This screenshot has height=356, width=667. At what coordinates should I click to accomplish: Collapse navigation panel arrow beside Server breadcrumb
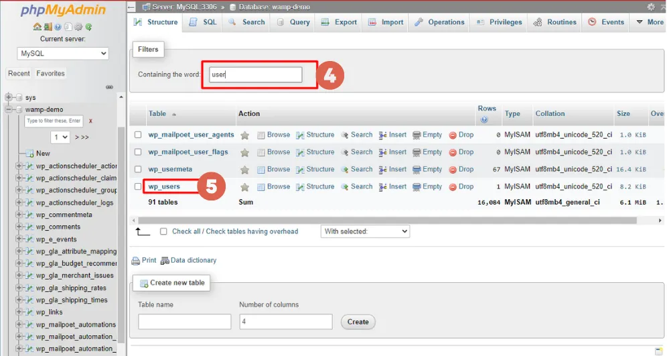click(x=131, y=7)
